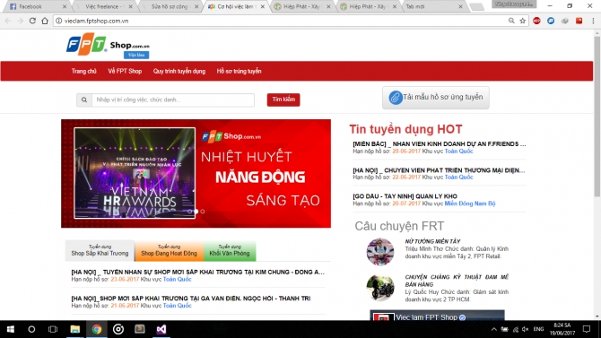601x338 pixels.
Task: Reload the current page
Action: (x=32, y=21)
